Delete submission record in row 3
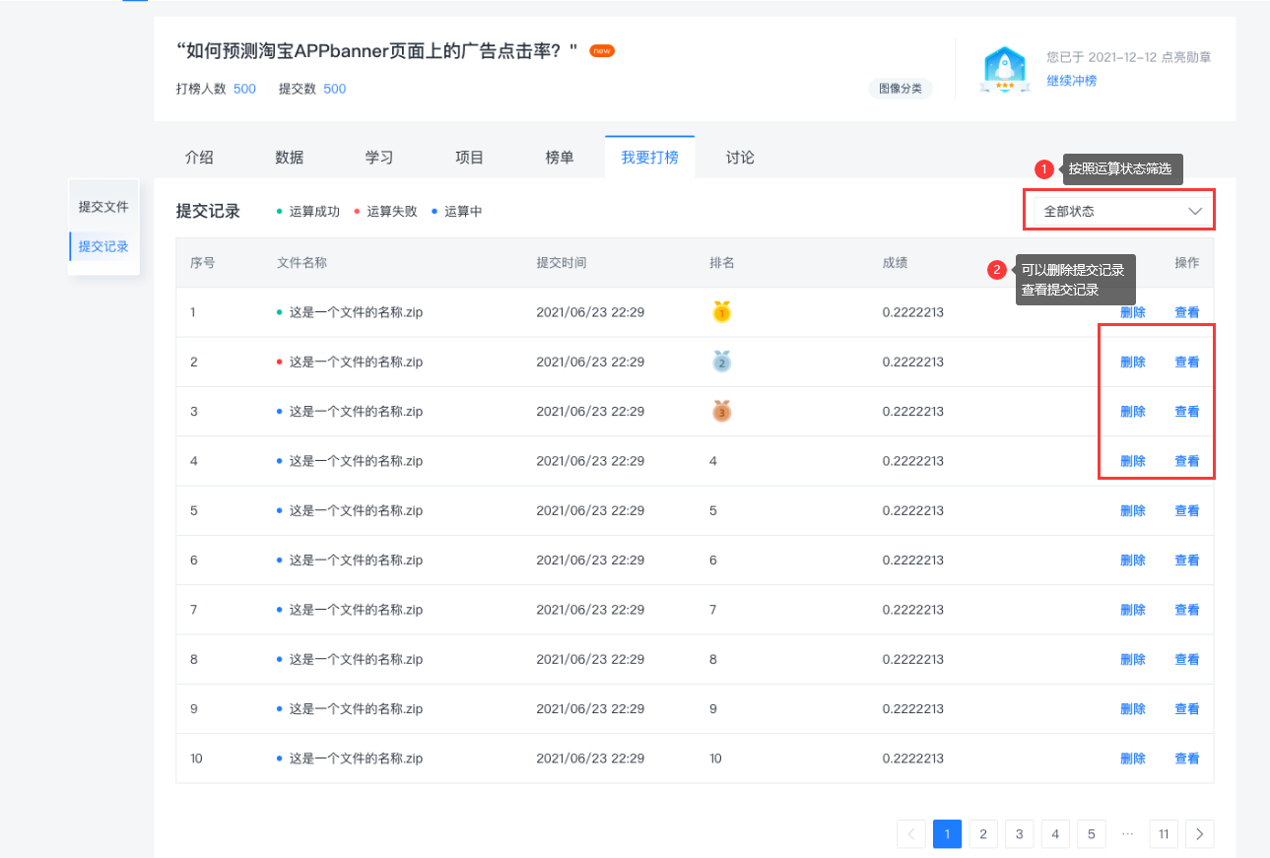 tap(1133, 412)
